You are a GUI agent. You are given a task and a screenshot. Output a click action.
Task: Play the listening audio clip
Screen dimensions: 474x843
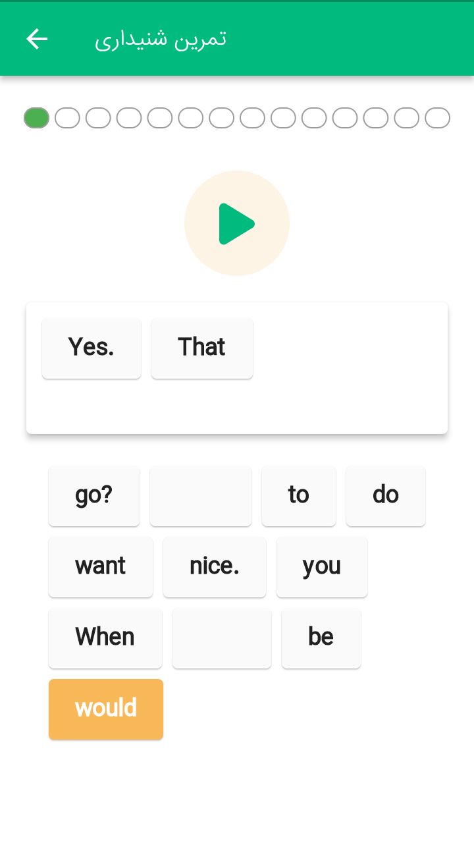point(237,224)
